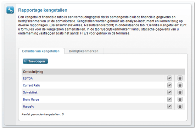Image resolution: width=196 pixels, height=129 pixels.
Task: Open the Current Ratio link
Action: [x=32, y=85]
